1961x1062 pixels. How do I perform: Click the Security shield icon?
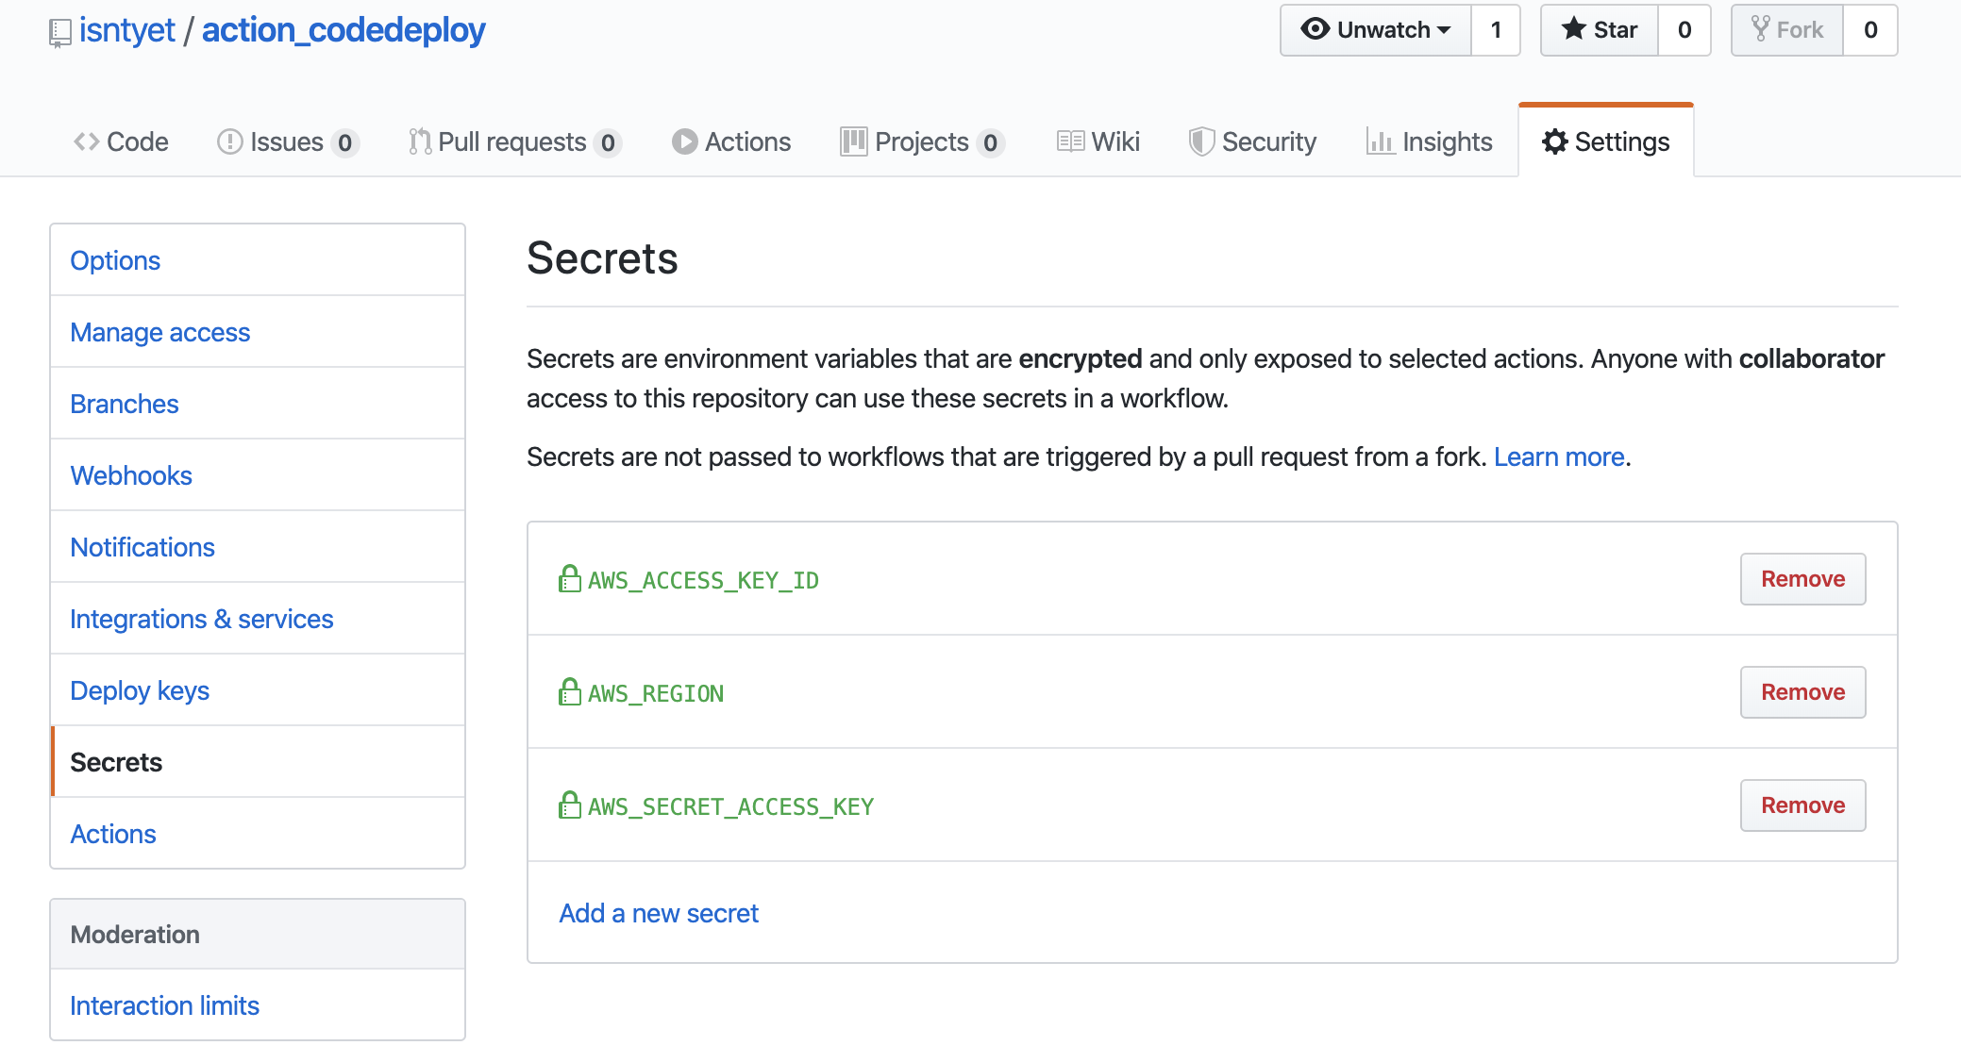(x=1201, y=141)
